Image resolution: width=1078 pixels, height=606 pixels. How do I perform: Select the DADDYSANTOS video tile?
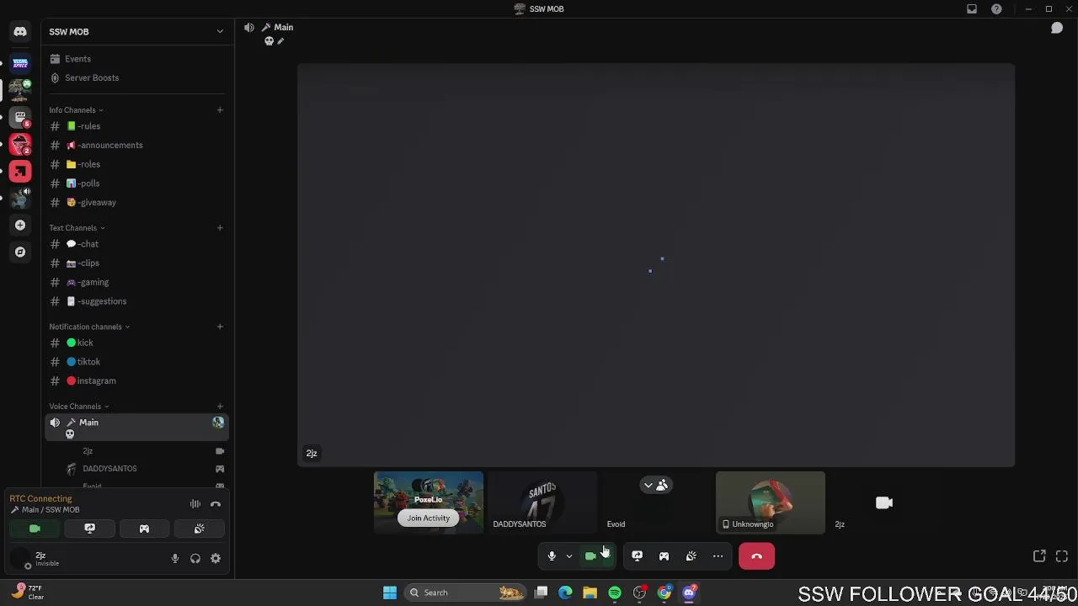(x=542, y=502)
